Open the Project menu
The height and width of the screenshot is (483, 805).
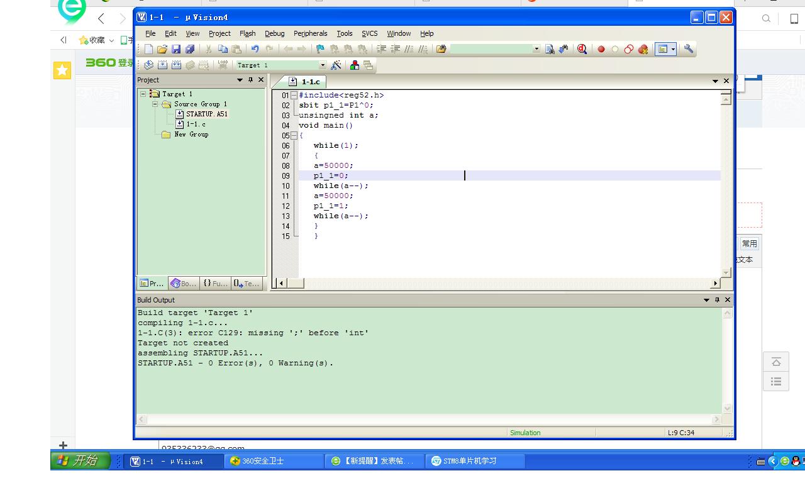[219, 33]
